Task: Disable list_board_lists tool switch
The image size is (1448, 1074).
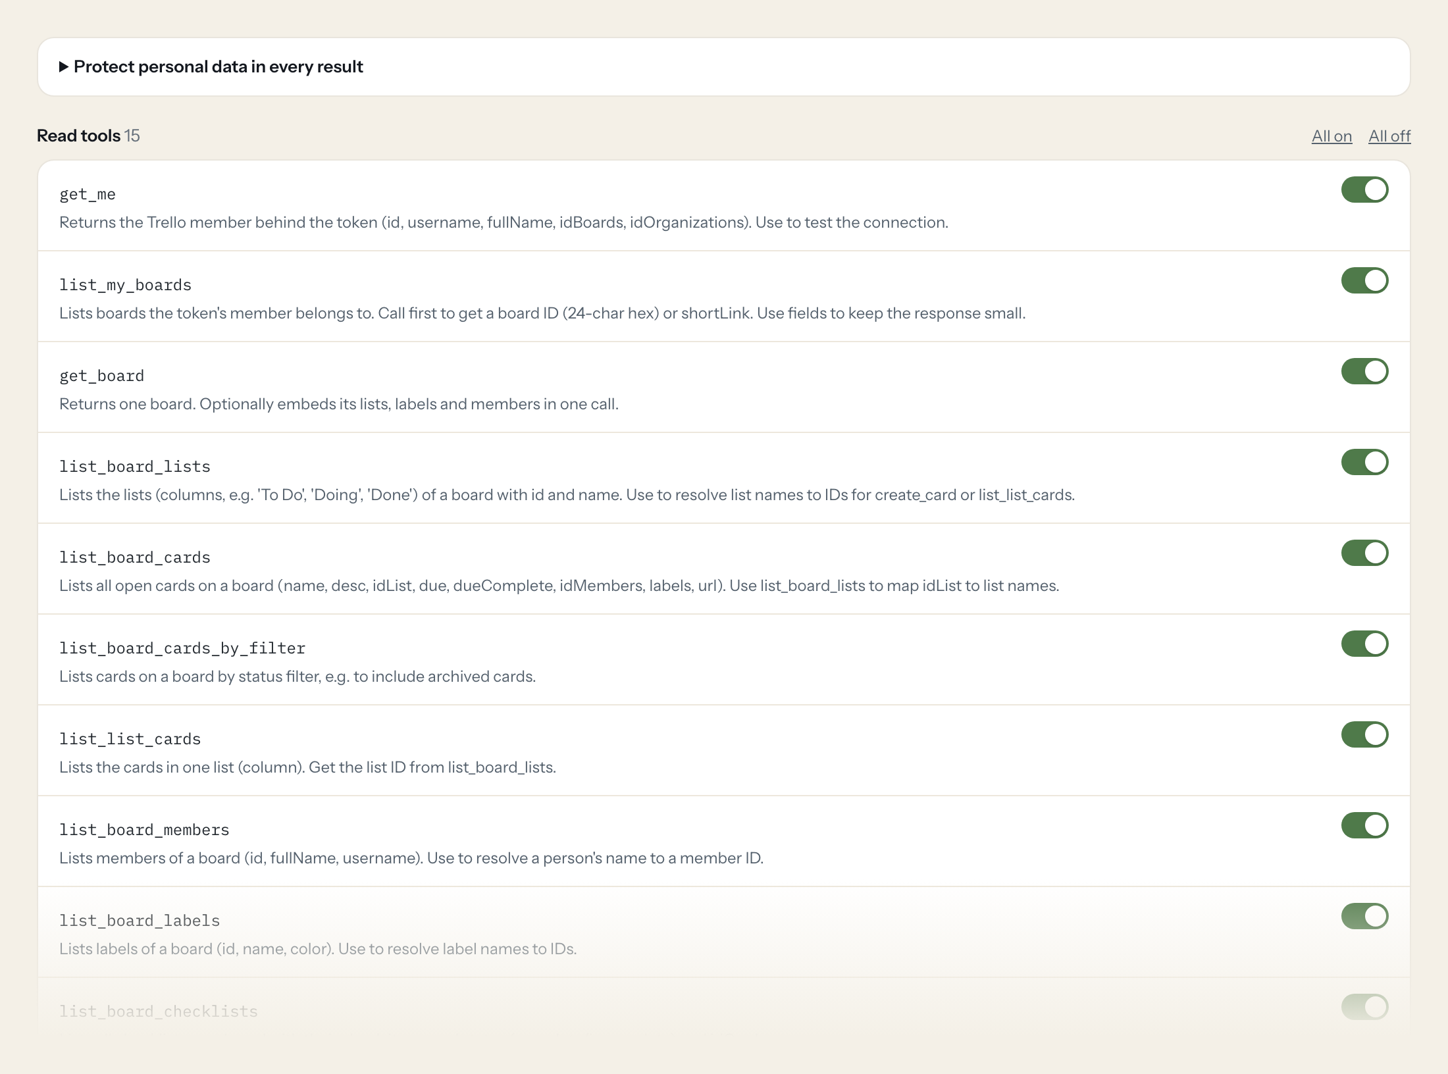Action: (x=1365, y=462)
